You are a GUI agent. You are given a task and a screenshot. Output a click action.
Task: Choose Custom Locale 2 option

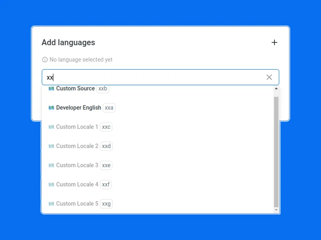click(x=77, y=146)
